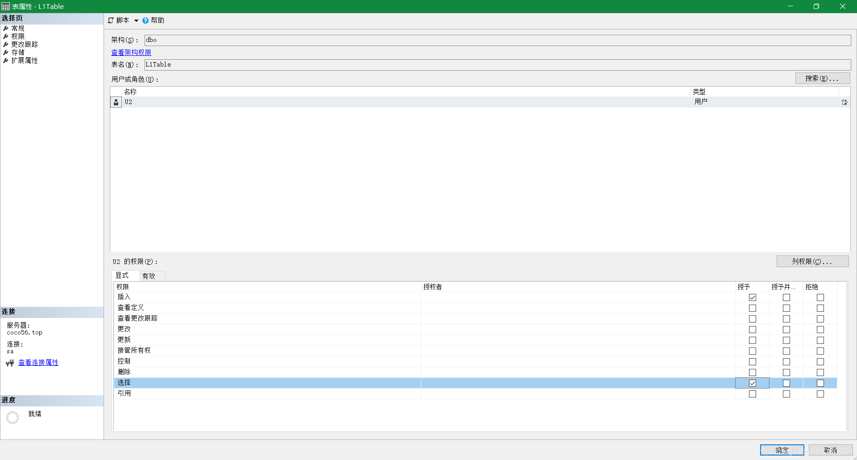This screenshot has width=857, height=460.
Task: Select the 查看定义 permission row
Action: [x=475, y=308]
